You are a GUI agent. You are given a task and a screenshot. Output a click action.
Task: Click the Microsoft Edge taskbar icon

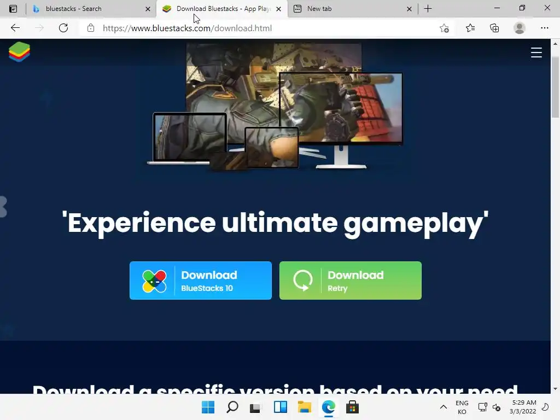(329, 407)
